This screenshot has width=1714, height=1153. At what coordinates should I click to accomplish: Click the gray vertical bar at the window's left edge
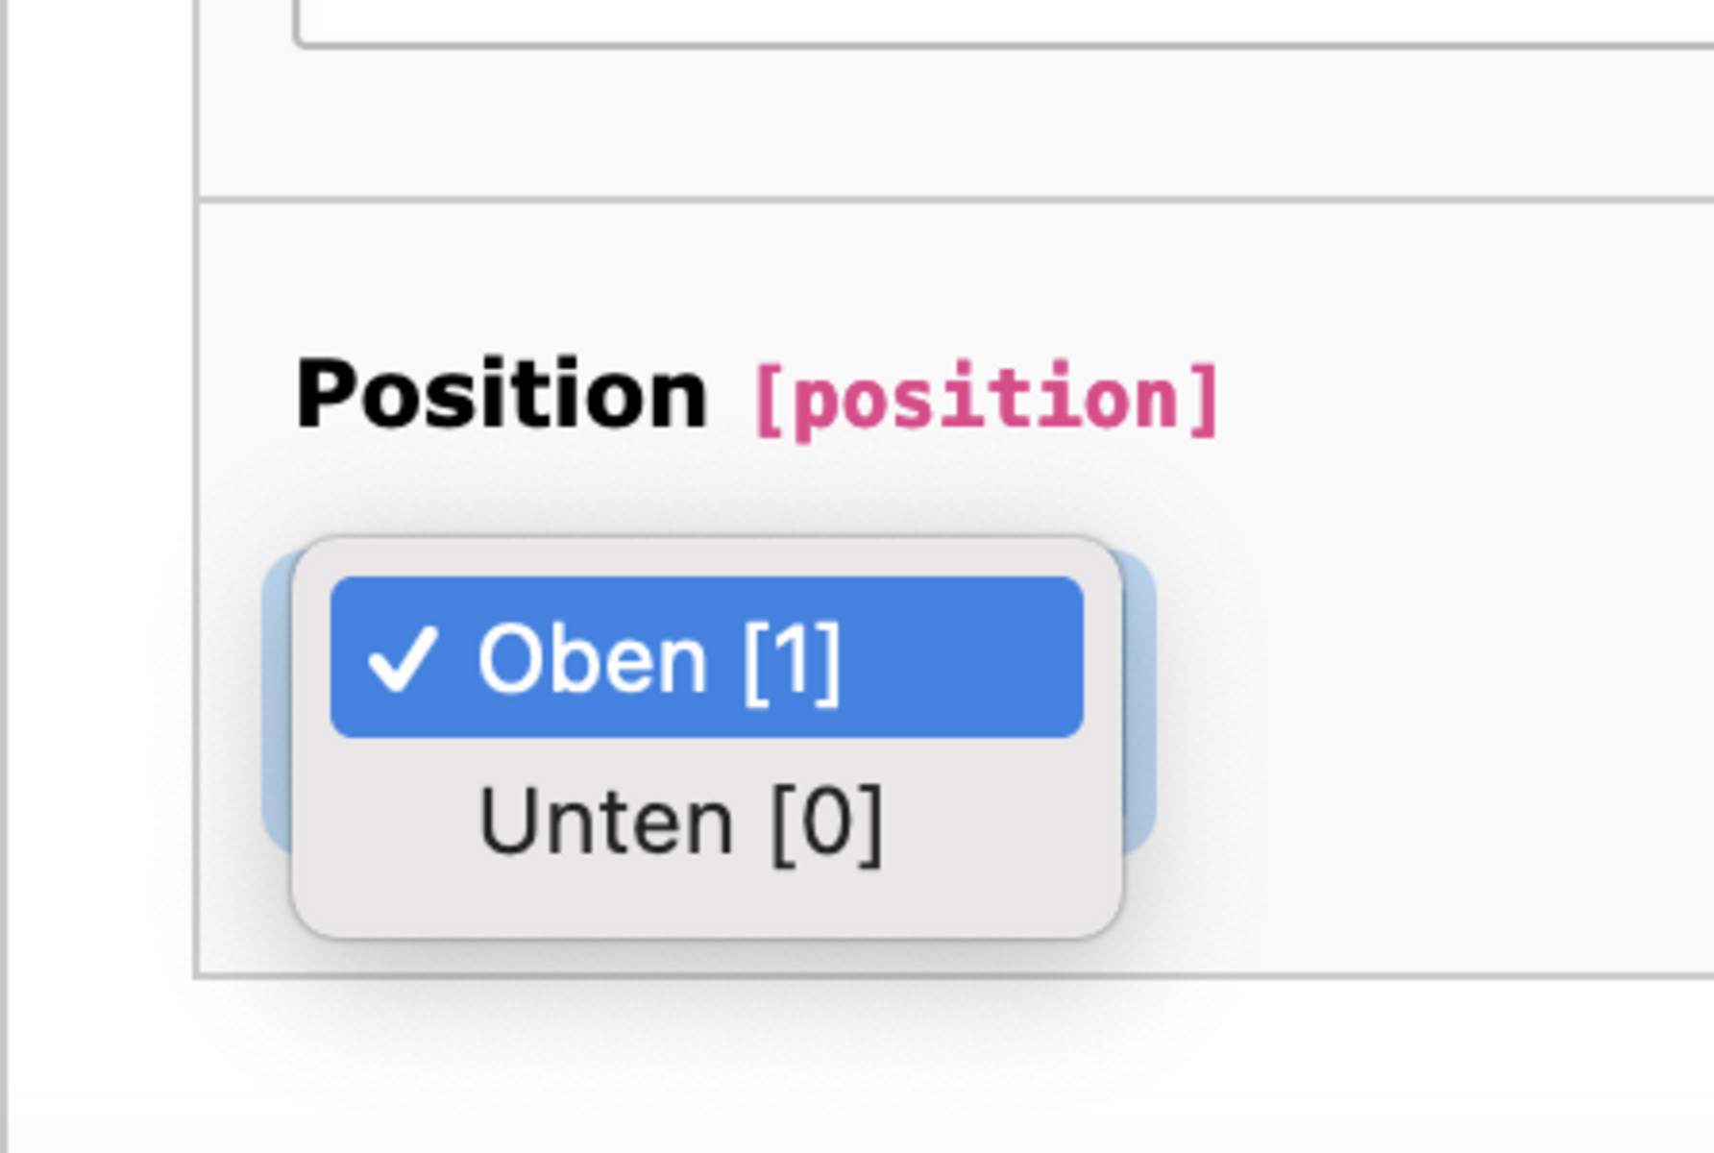coord(4,576)
